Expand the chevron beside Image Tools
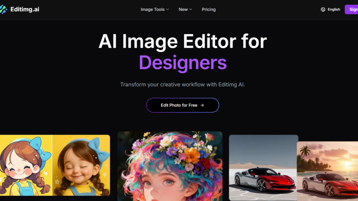This screenshot has width=358, height=201. (168, 9)
